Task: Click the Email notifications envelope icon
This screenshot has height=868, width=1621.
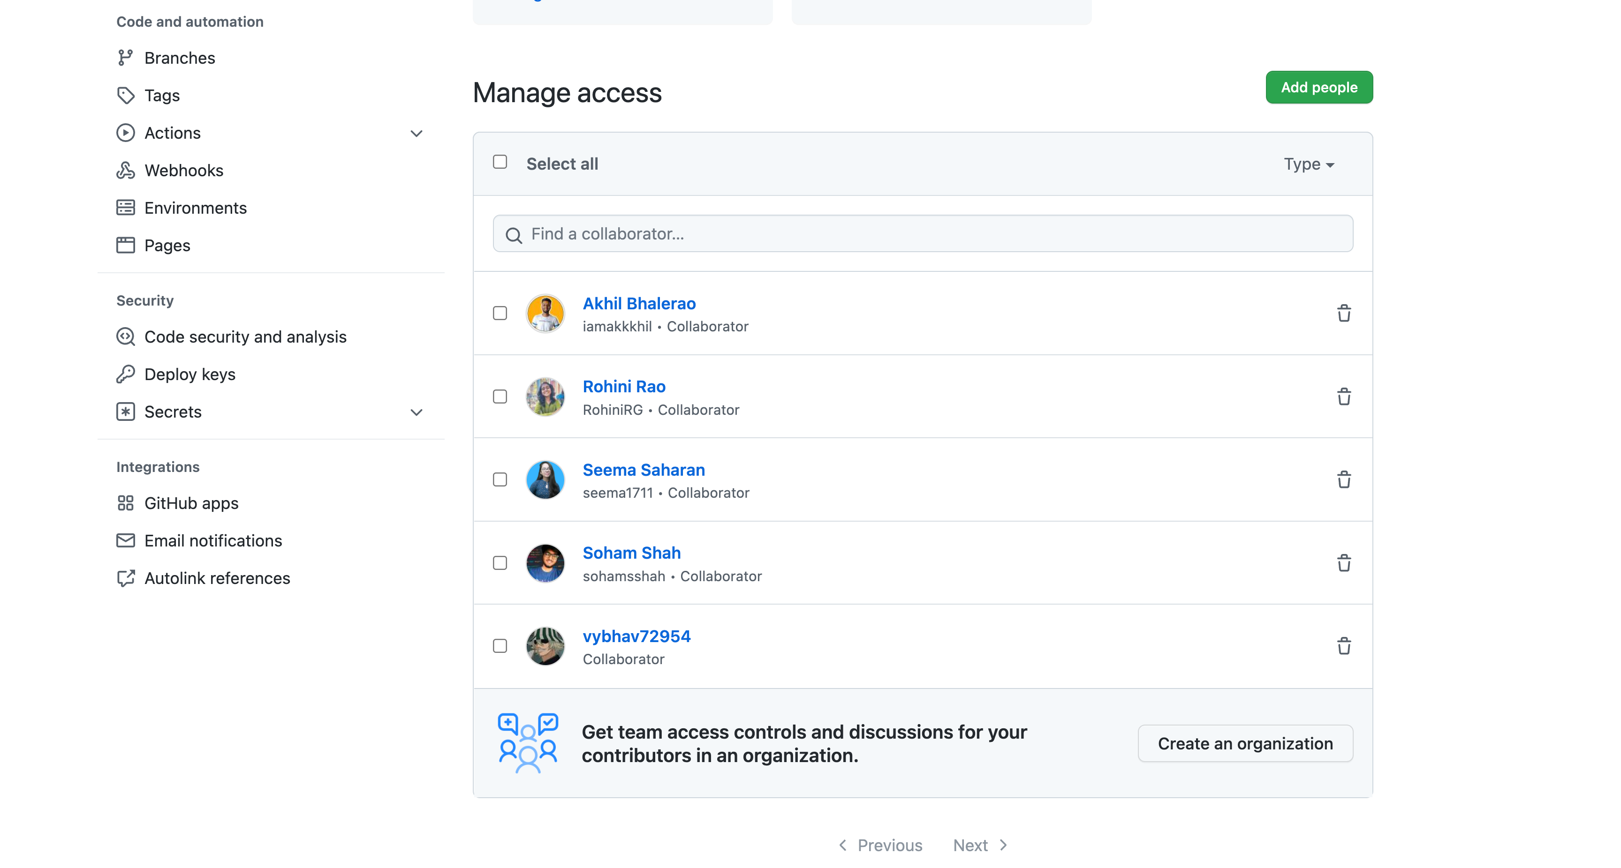Action: [125, 540]
